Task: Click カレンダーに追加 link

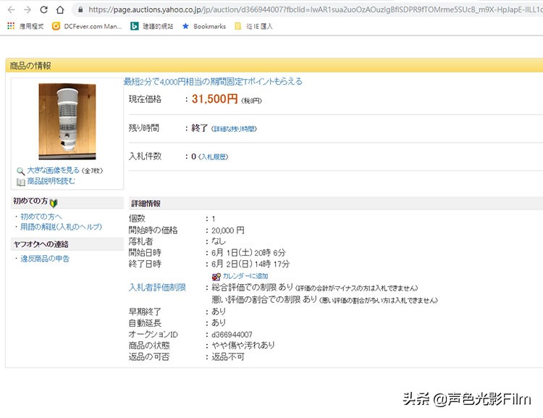Action: pos(245,276)
